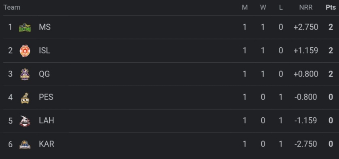Select the QG team name
The image size is (339, 159).
point(44,74)
